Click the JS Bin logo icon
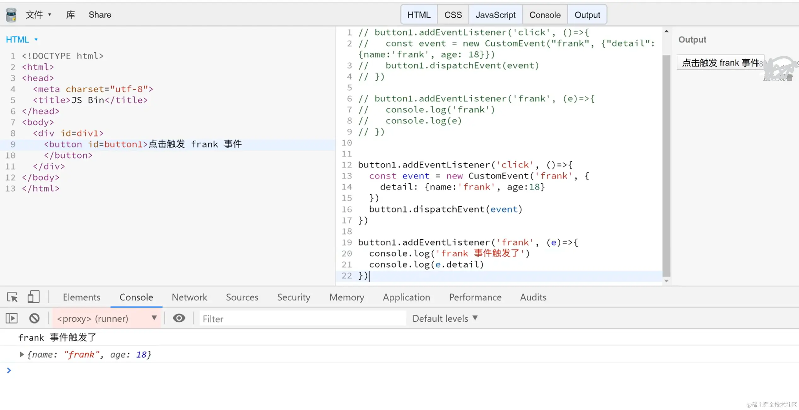This screenshot has width=799, height=410. point(11,15)
